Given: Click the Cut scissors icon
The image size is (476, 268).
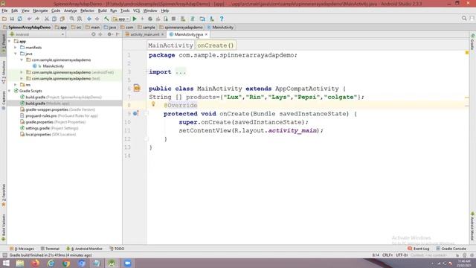Looking at the screenshot, I should [46, 19].
